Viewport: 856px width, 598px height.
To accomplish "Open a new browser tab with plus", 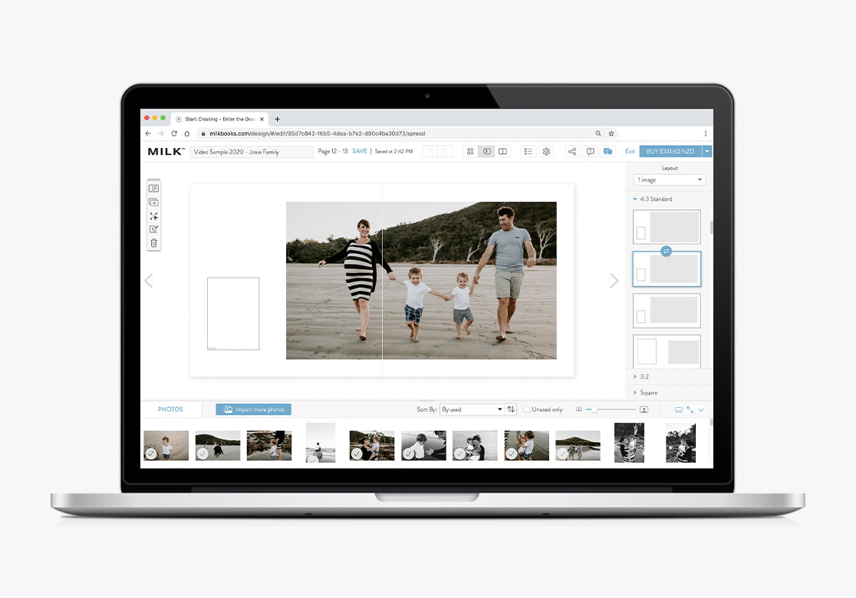I will (x=278, y=119).
